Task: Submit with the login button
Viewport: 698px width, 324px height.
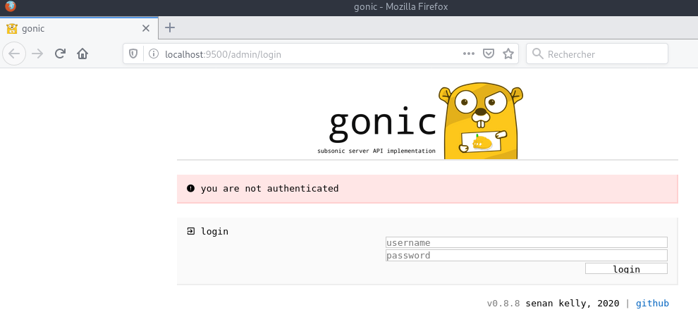Action: point(626,268)
